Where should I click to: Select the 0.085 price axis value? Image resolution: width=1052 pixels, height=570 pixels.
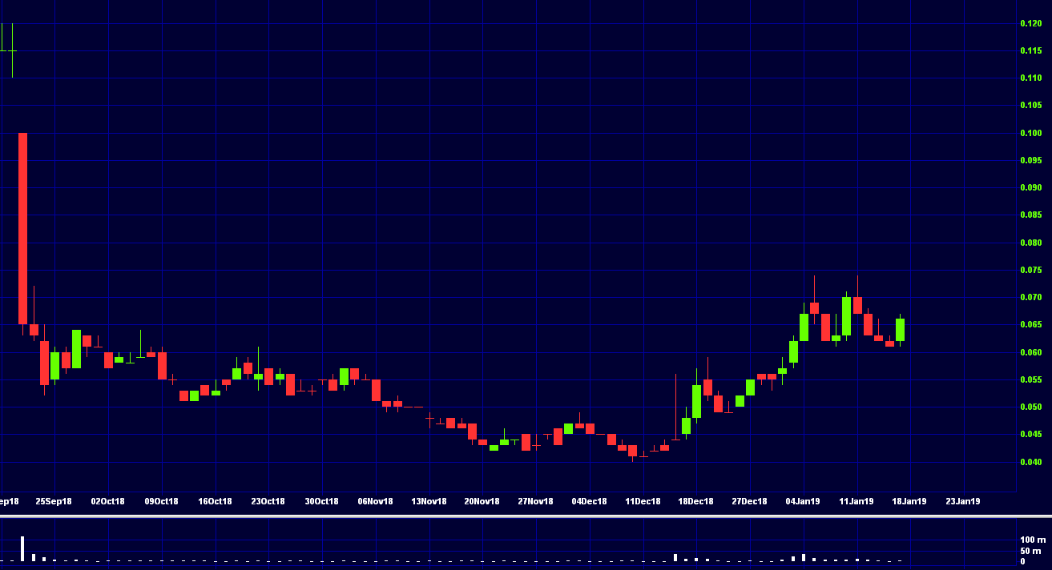(x=1030, y=215)
